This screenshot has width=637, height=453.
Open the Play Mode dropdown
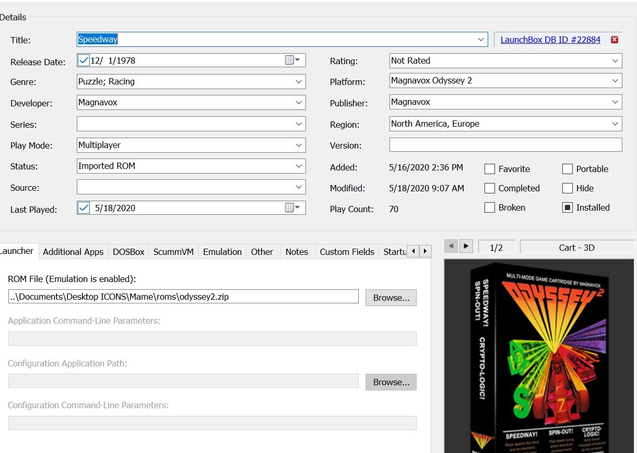[299, 145]
